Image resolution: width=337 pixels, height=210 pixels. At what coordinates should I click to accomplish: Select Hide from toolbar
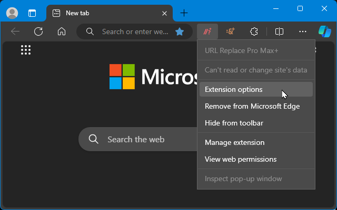pos(256,123)
